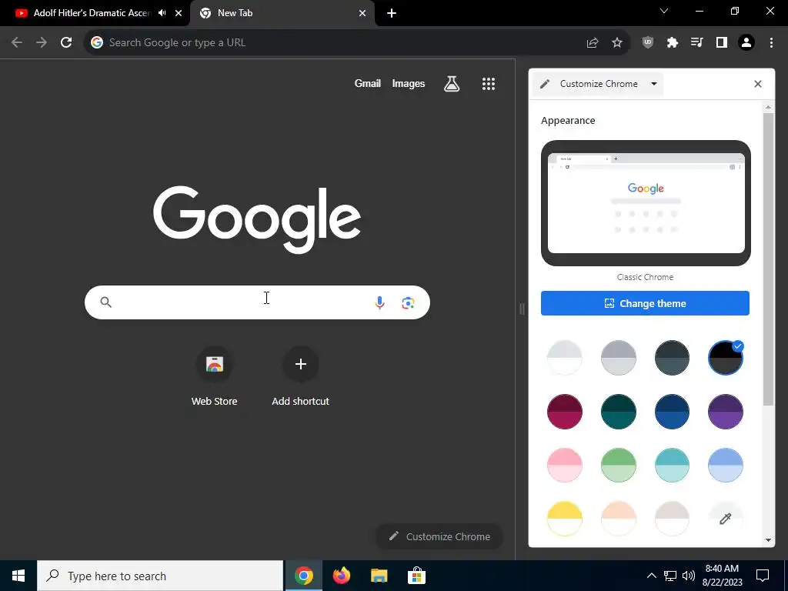Focus the Google search box
Screen dimensions: 788x591
click(x=257, y=302)
